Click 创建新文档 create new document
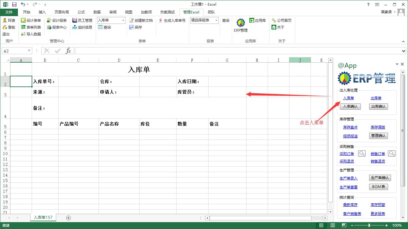The height and width of the screenshot is (229, 408). tap(141, 20)
